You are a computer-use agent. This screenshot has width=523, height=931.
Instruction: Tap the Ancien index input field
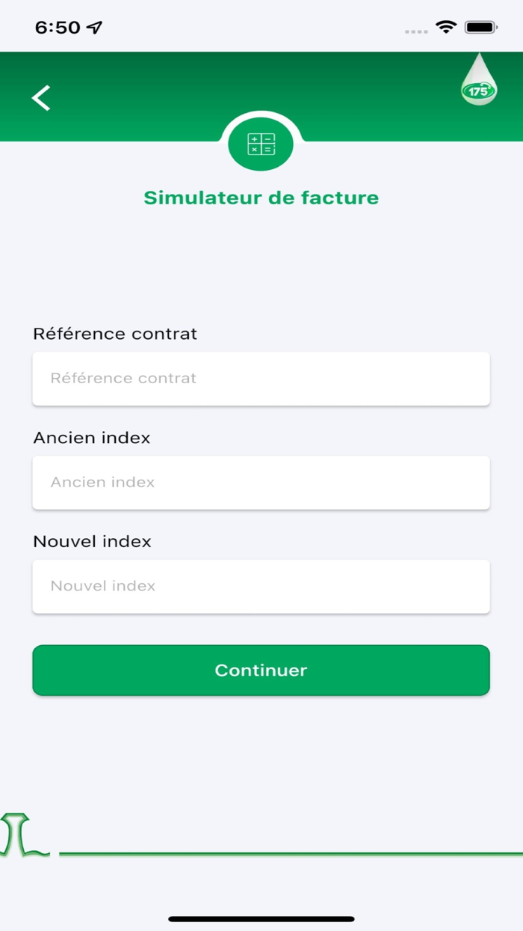261,482
